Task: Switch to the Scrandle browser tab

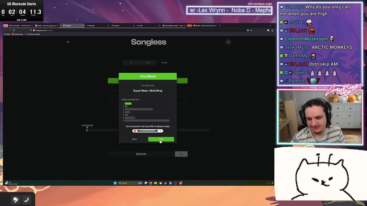Action: point(123,25)
